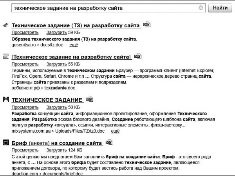Click the DOC icon beside the bracketed second result title
Image resolution: width=235 pixels, height=176 pixels.
pyautogui.click(x=137, y=56)
